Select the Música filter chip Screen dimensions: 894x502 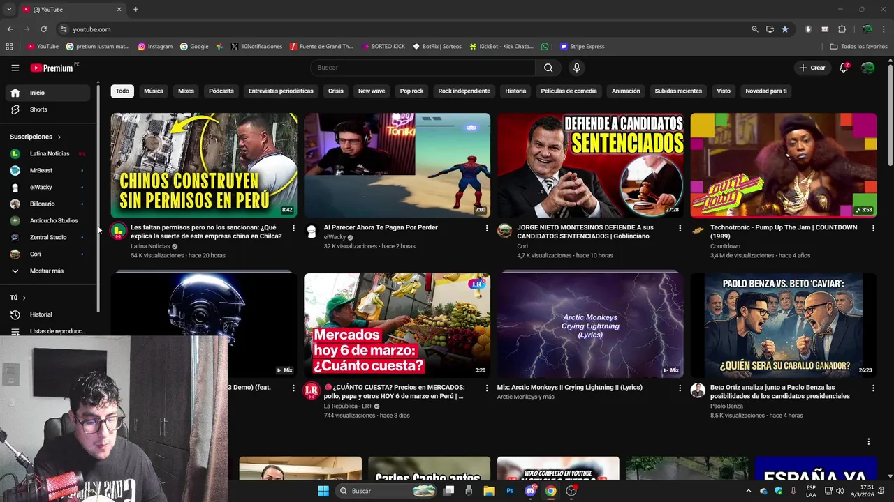[154, 91]
